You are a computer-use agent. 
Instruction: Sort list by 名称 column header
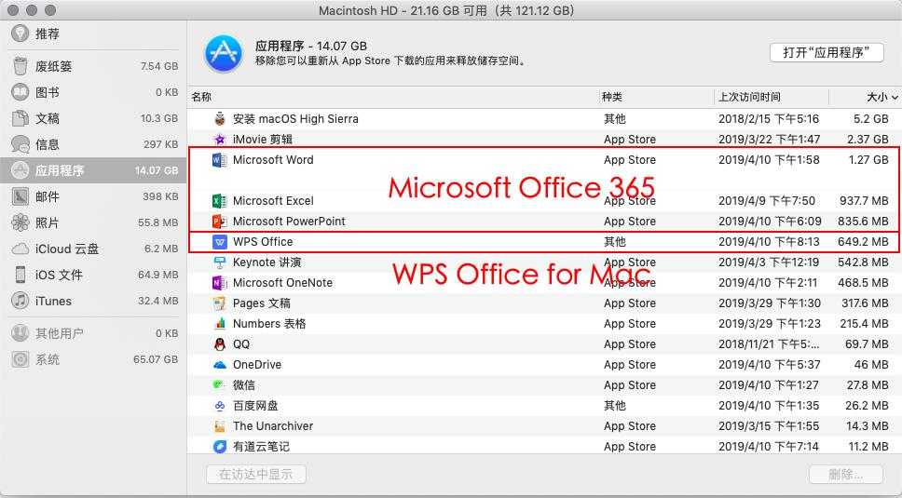tap(201, 97)
